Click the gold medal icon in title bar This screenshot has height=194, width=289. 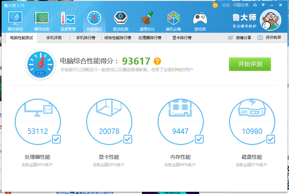[x=215, y=5]
